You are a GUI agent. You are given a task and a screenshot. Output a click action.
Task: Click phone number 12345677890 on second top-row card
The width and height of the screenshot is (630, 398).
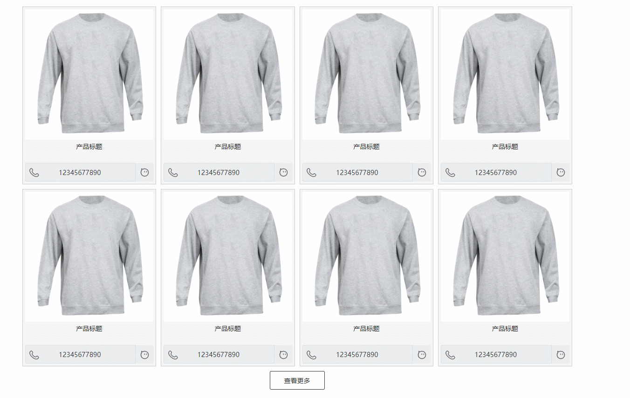coord(219,173)
